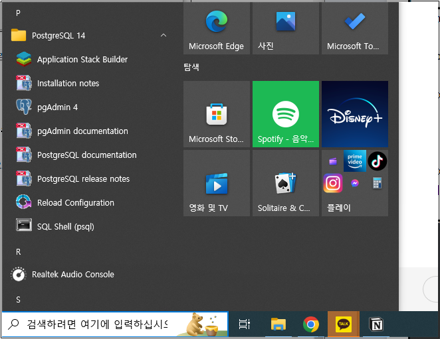
Task: Click the taskbar search box
Action: click(115, 324)
